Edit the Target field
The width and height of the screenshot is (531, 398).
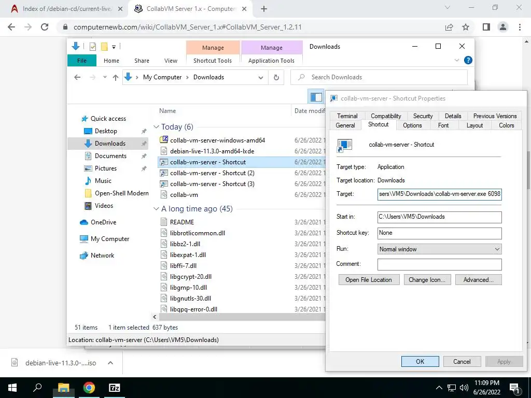(439, 194)
